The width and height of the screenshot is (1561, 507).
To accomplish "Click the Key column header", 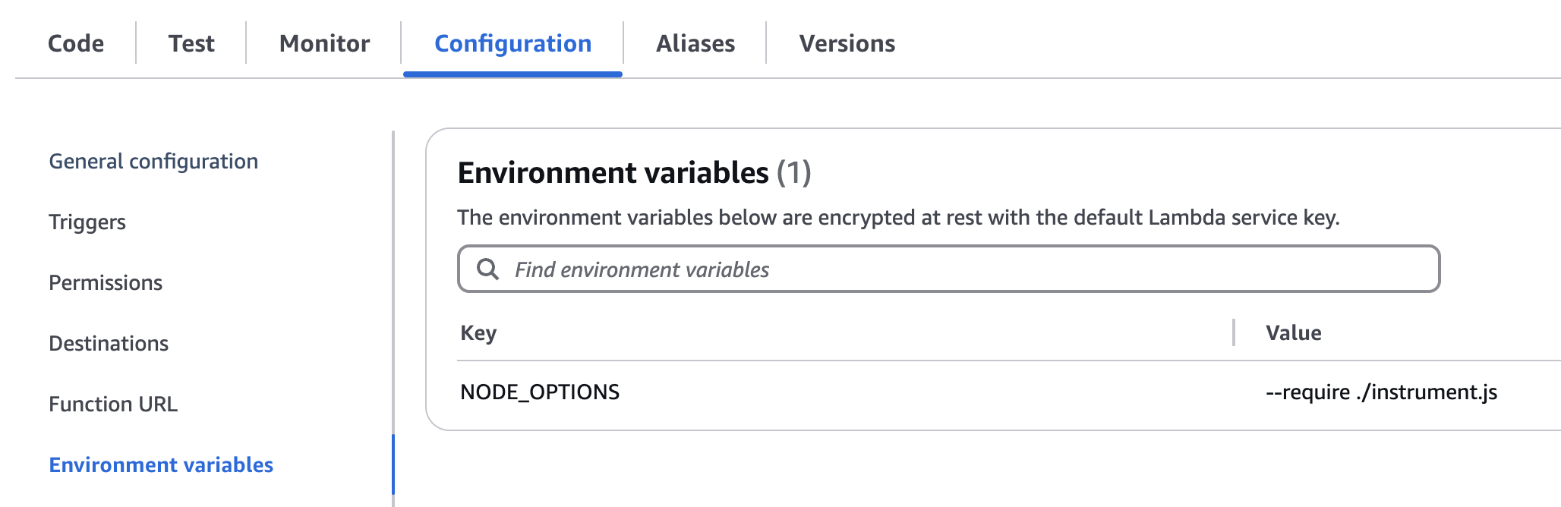I will coord(478,332).
